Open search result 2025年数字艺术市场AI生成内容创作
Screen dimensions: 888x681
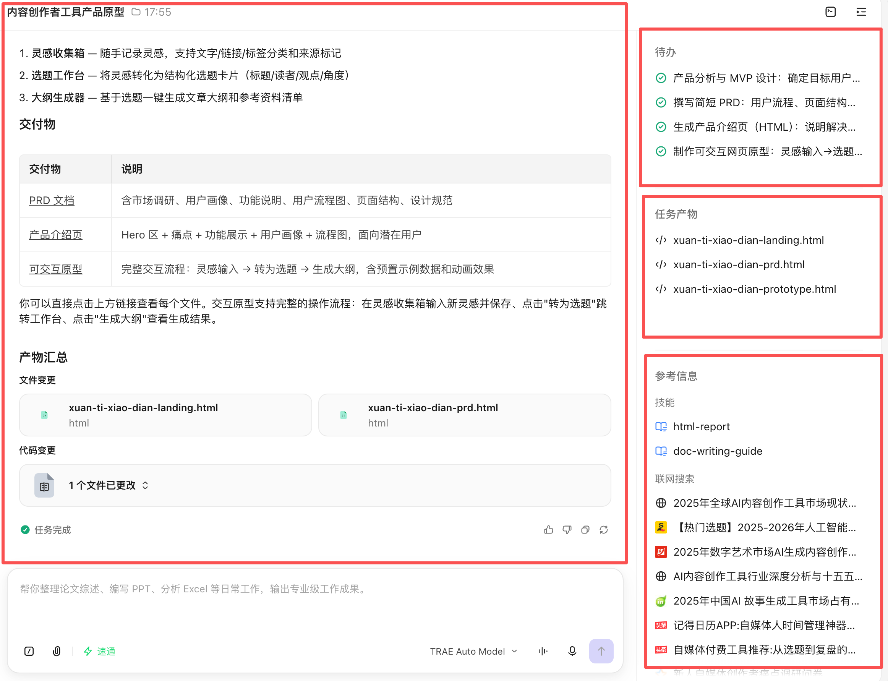pos(756,552)
